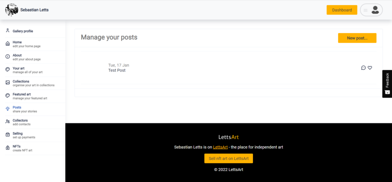Click the Feedback tab smiley icon
Viewport: 392px width, 182px height.
(x=387, y=92)
